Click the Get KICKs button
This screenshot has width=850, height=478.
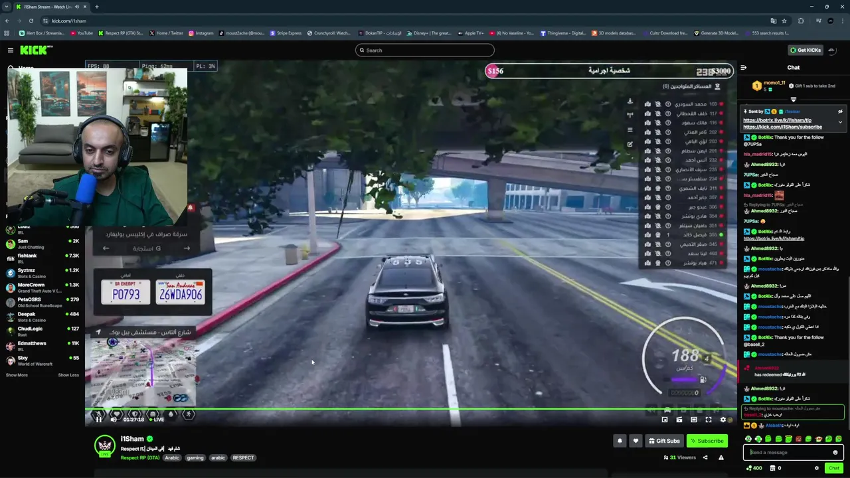[805, 50]
